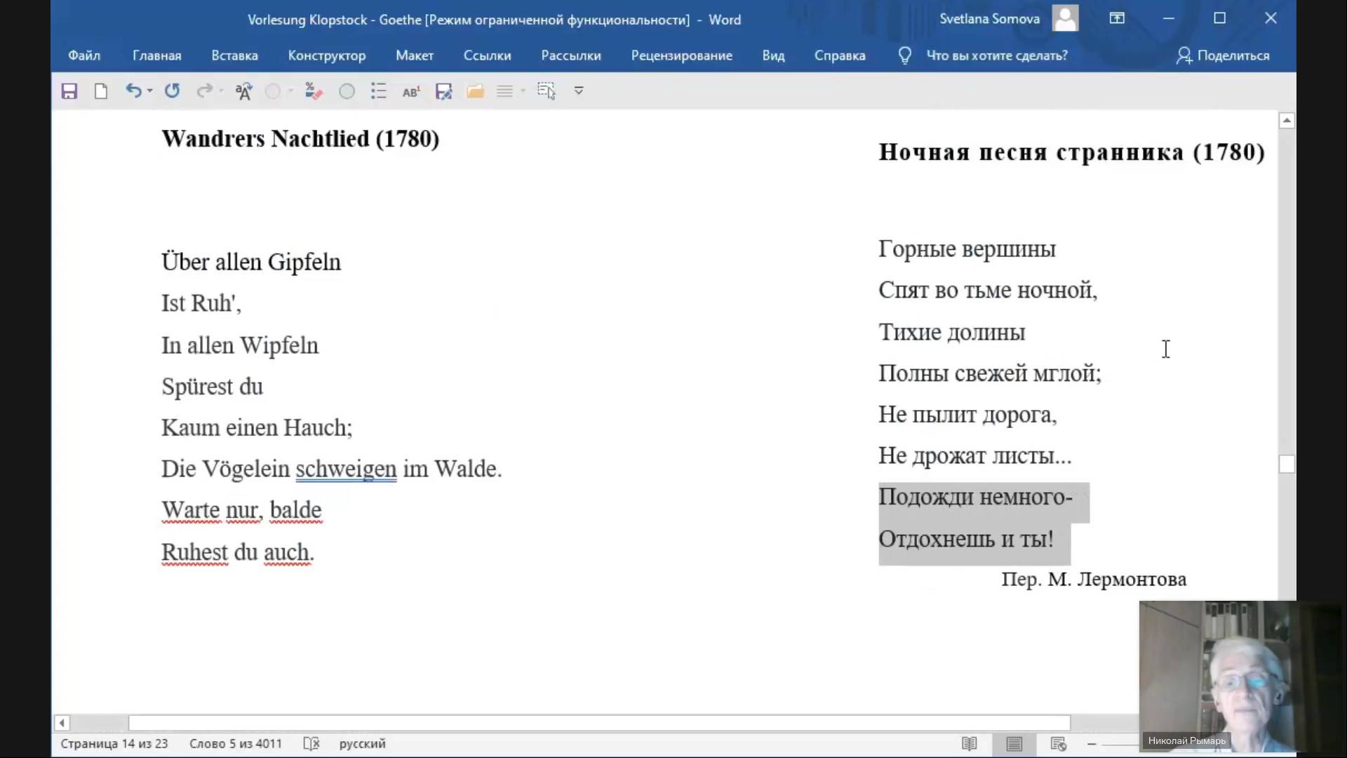Open search via Что вы хотите сделать field
Image resolution: width=1347 pixels, height=758 pixels.
996,55
